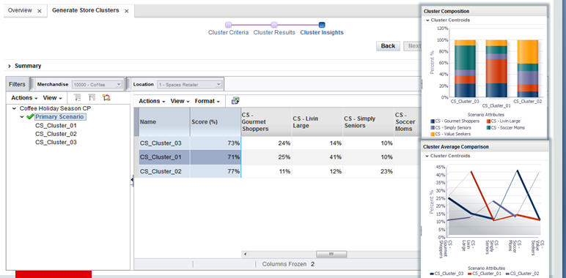
Task: Click the 23% Simply Seniors cell
Action: tap(369, 171)
